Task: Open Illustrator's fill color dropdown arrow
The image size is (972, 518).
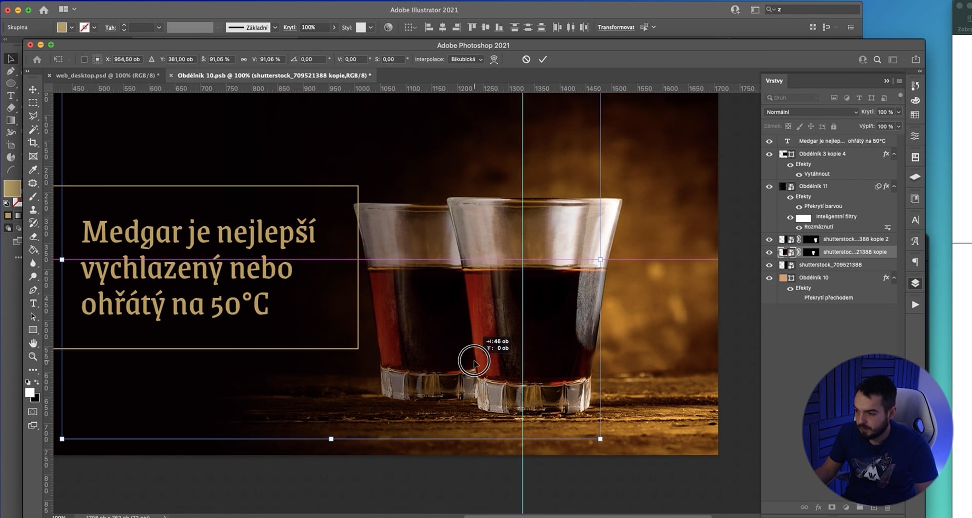Action: pyautogui.click(x=71, y=27)
